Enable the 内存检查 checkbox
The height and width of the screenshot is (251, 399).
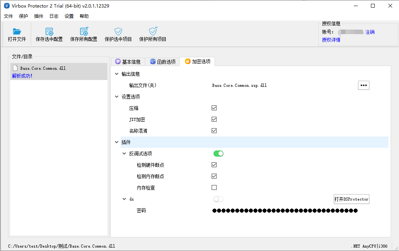[214, 187]
